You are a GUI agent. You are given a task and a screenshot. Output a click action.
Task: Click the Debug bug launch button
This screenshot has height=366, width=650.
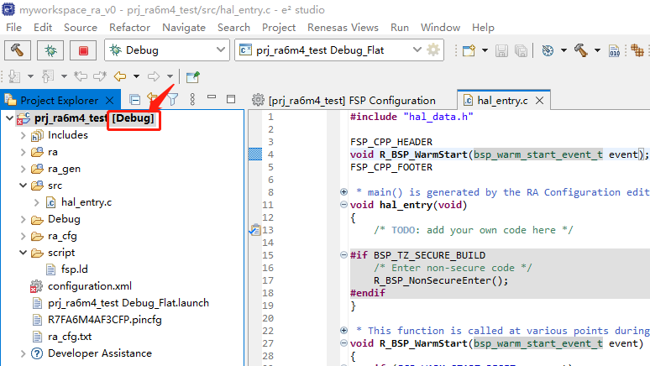pyautogui.click(x=50, y=50)
